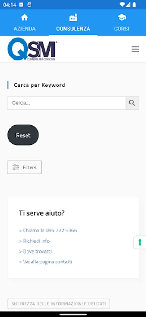Follow the Dove trovarci link
Screen dimensions: 146x317
click(36, 251)
